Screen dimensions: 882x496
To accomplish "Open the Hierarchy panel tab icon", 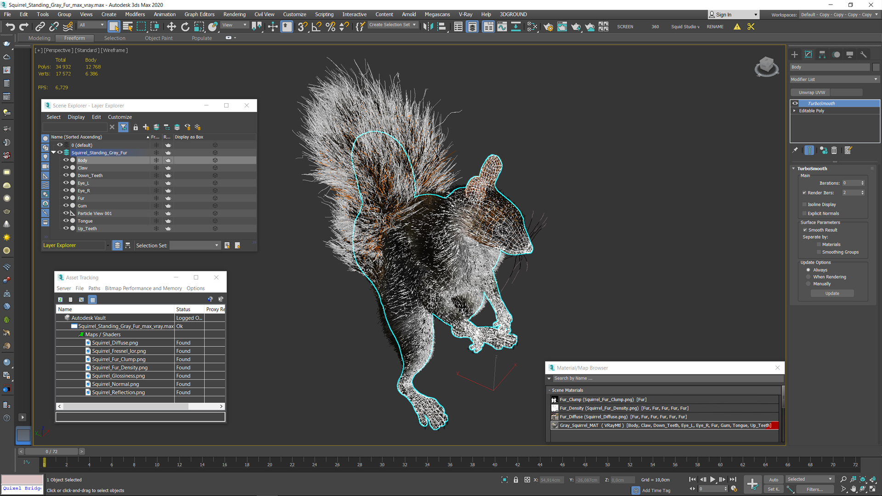I will [822, 54].
